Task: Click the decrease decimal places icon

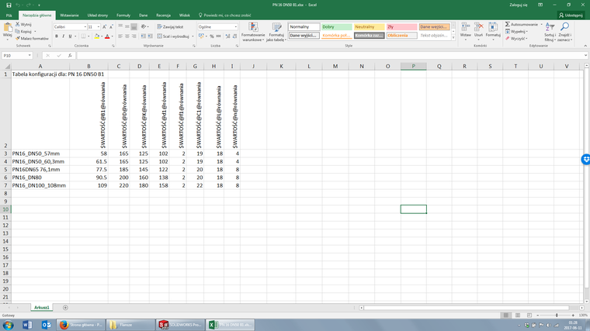Action: tap(234, 36)
